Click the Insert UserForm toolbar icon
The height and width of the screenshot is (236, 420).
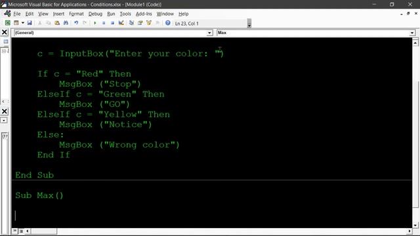coord(16,23)
